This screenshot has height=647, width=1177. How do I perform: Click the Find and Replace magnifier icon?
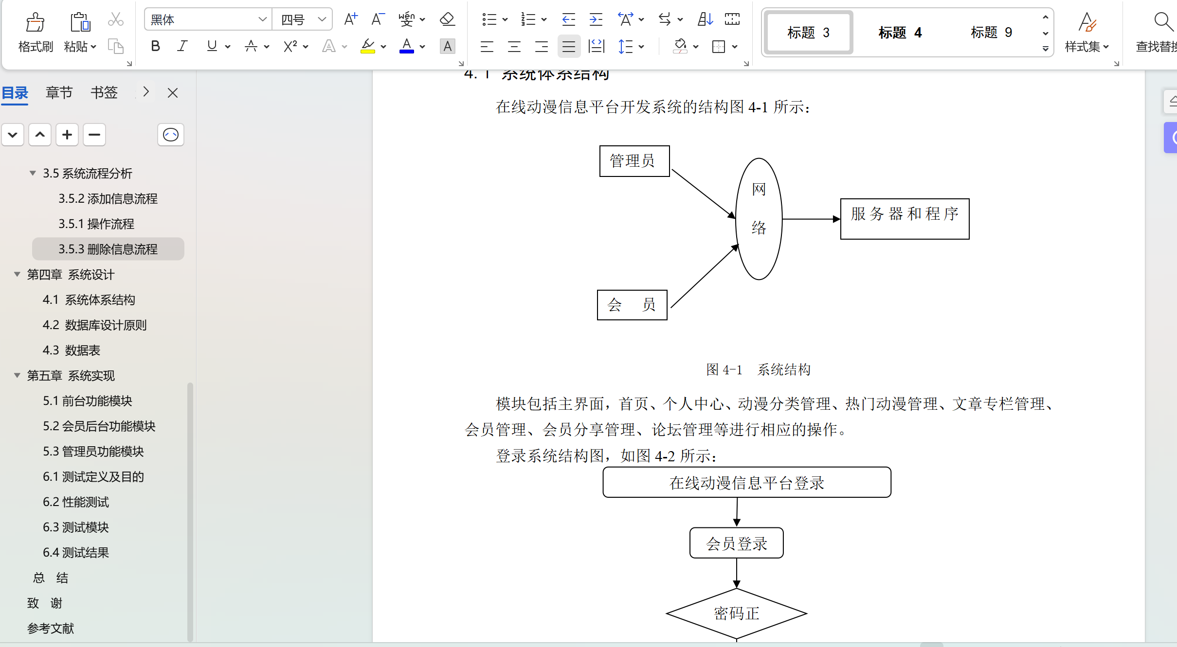coord(1163,21)
